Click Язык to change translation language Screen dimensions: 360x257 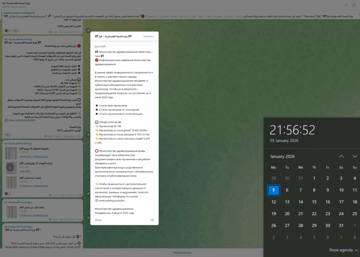98,220
